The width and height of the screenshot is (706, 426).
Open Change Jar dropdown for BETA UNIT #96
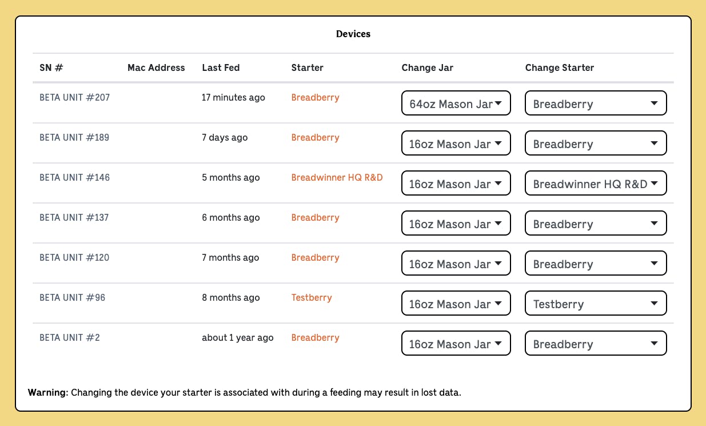coord(456,304)
